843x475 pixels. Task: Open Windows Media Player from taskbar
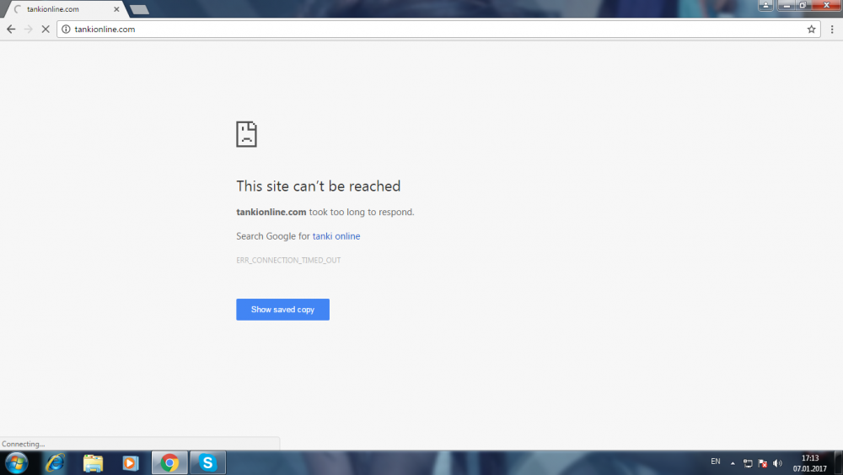point(130,462)
